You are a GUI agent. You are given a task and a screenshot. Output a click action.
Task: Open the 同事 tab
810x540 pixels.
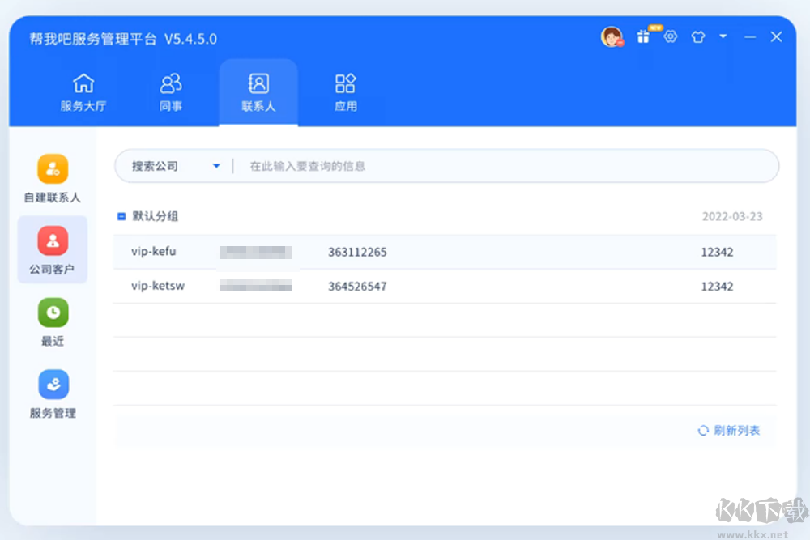pyautogui.click(x=171, y=91)
